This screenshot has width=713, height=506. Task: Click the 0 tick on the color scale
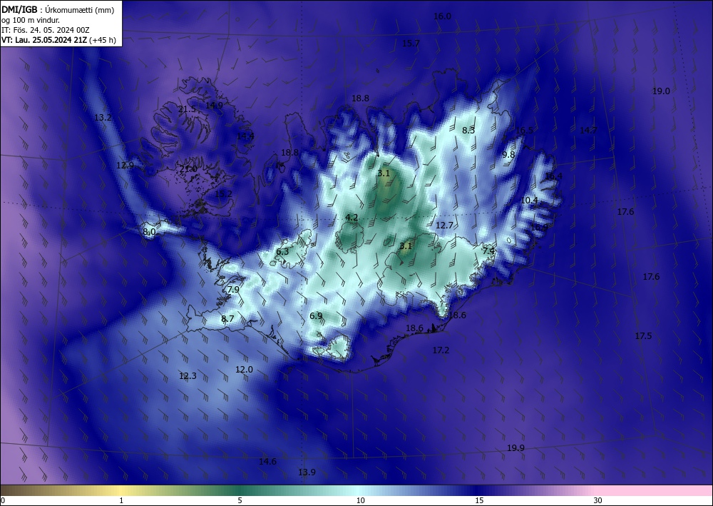click(3, 500)
